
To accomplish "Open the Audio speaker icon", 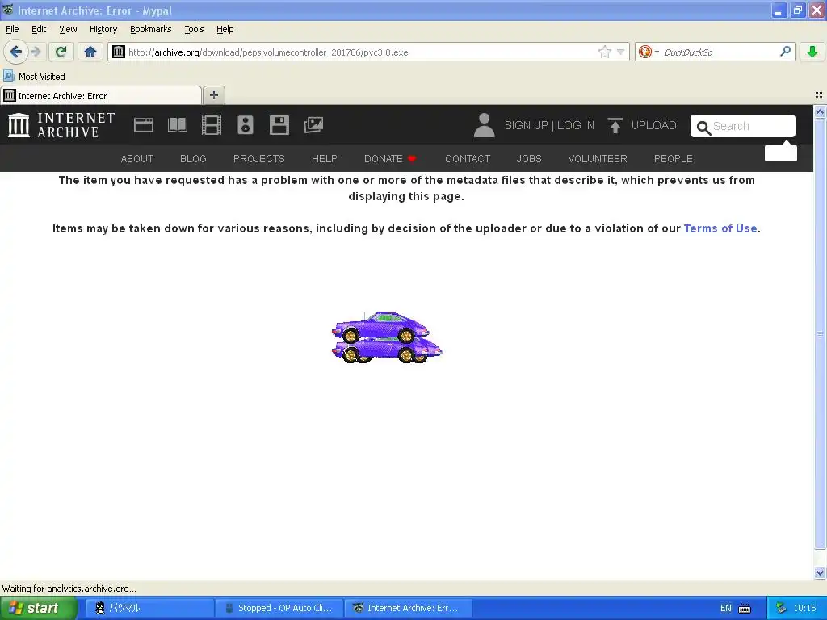I will tap(246, 125).
